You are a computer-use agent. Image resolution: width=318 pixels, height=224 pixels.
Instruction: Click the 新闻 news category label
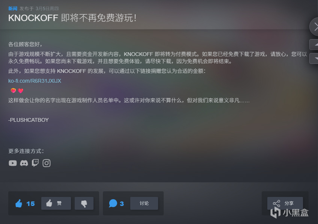coord(13,9)
